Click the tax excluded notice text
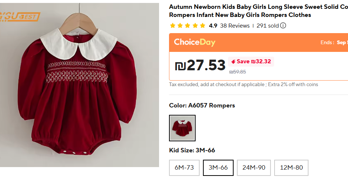 tap(244, 85)
